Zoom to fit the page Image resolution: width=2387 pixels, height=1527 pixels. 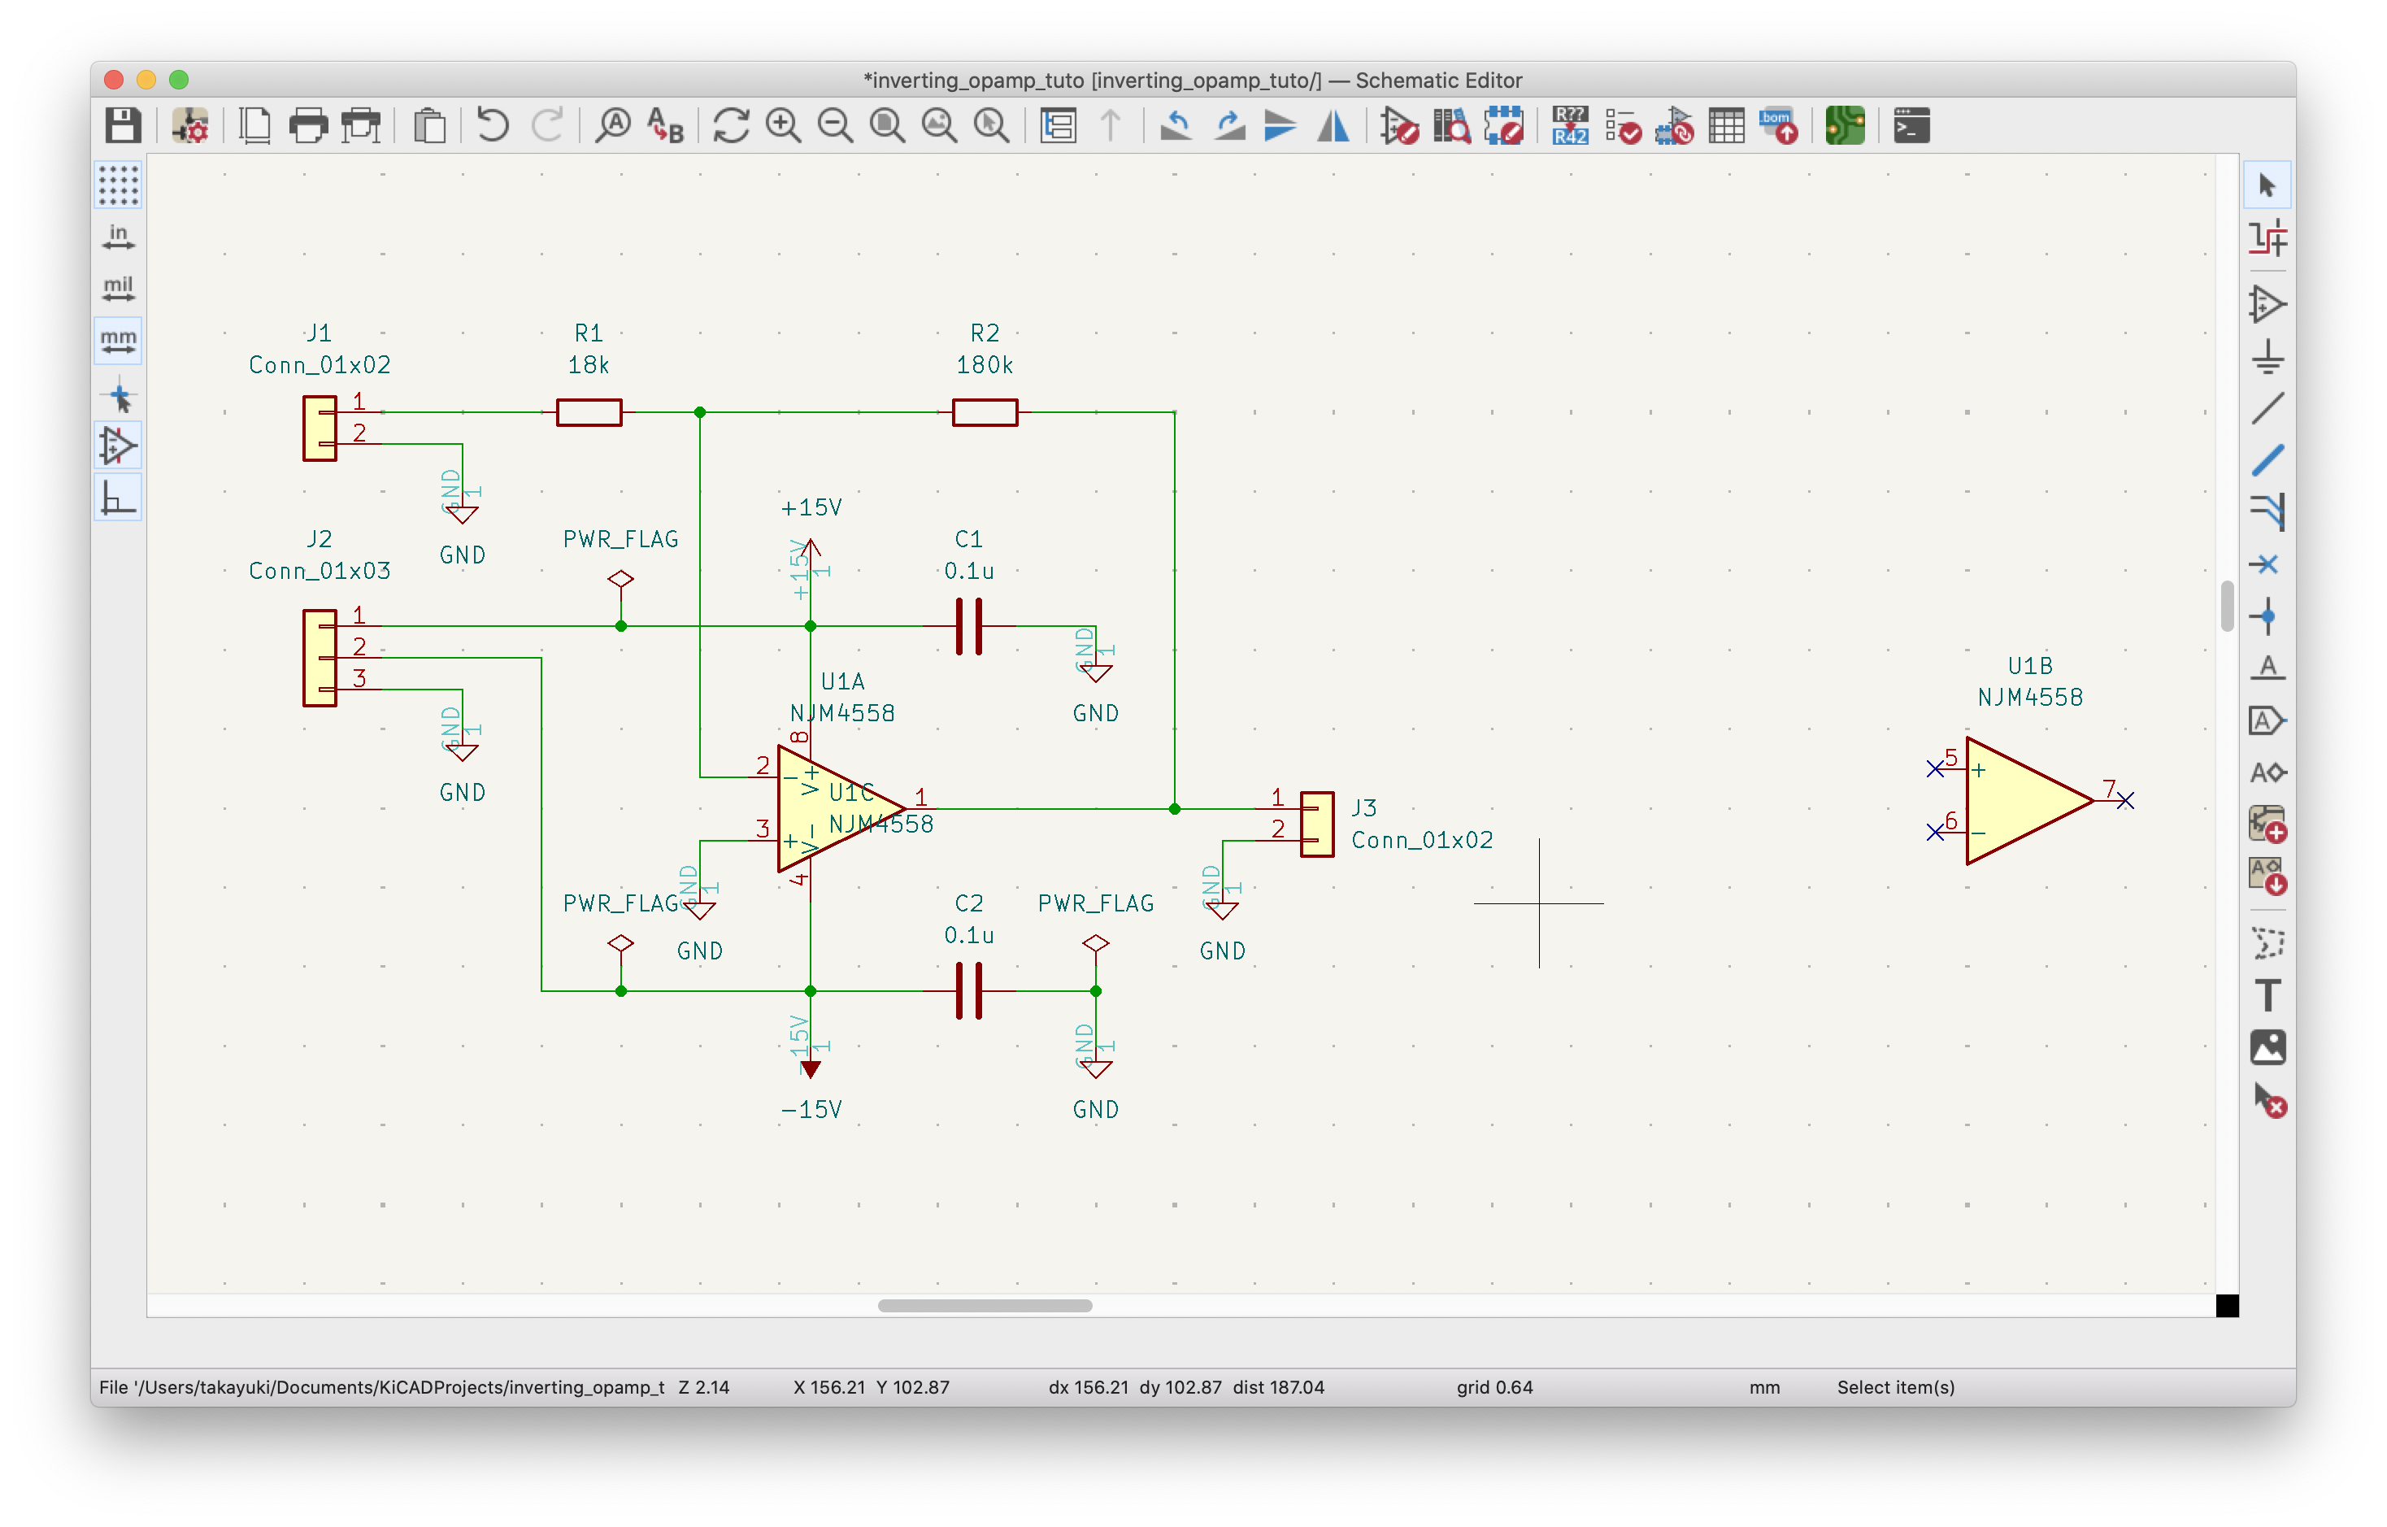[x=887, y=126]
